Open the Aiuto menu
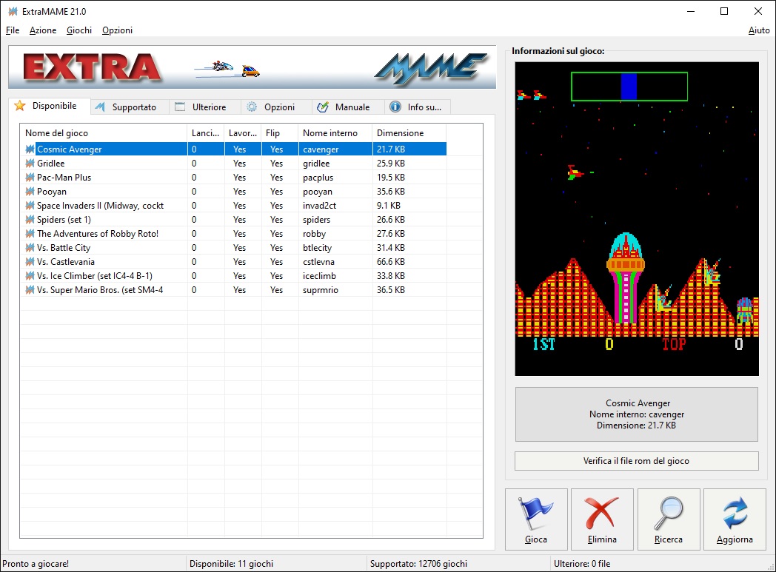Screen dimensions: 776x572 759,30
